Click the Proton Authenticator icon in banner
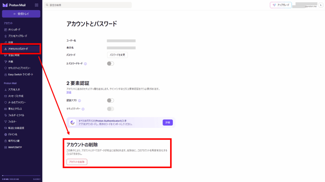 pos(73,122)
